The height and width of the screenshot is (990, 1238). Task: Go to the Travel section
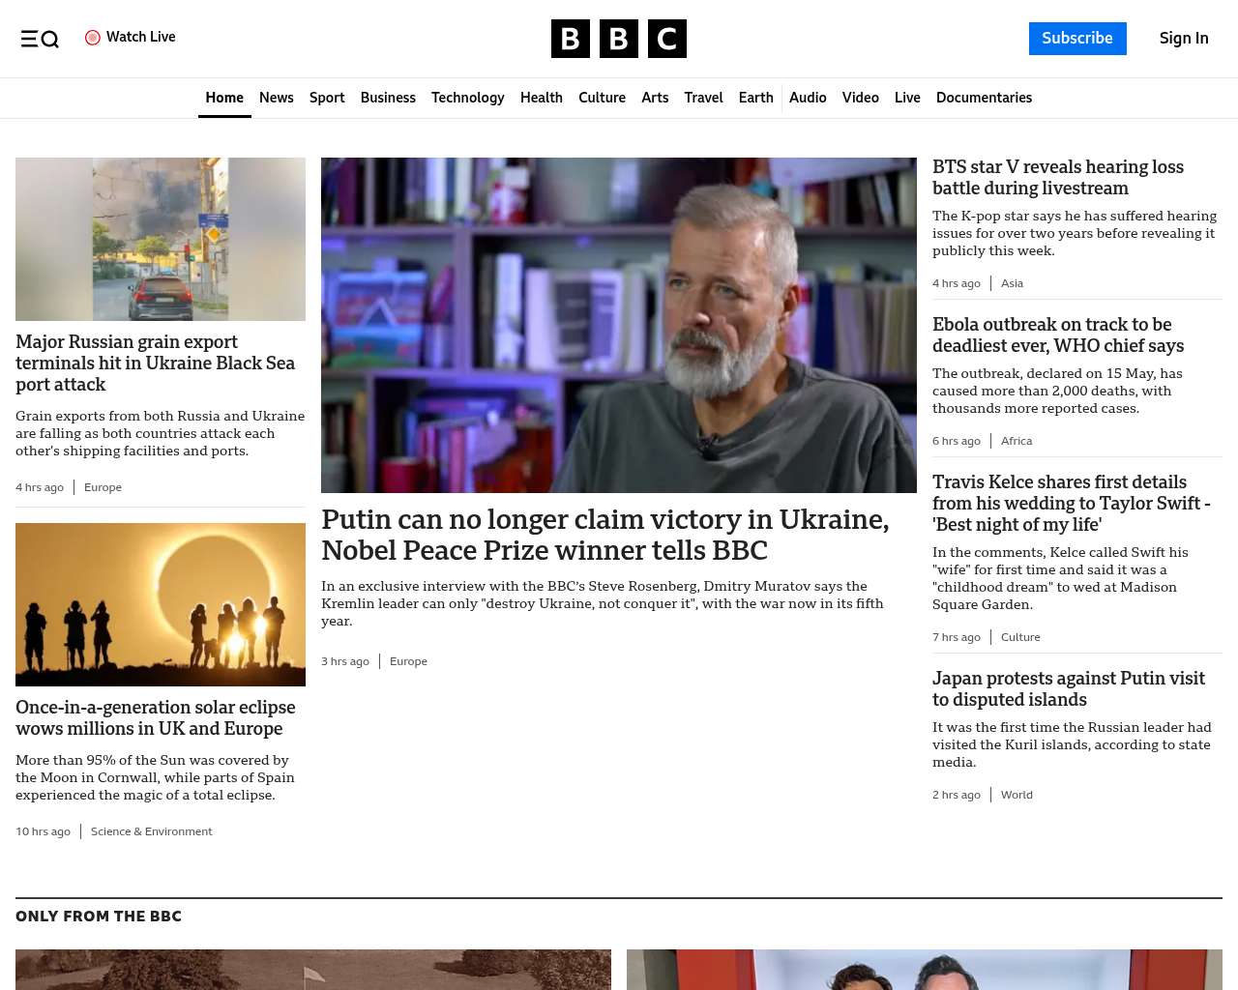coord(703,98)
